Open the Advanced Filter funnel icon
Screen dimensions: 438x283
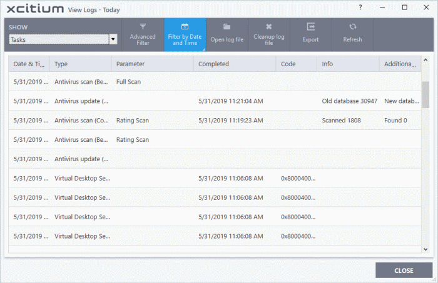[143, 27]
